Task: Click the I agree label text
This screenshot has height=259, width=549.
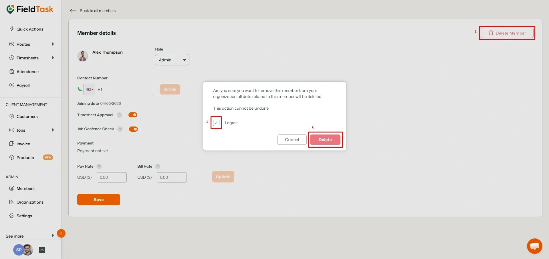Action: (x=231, y=123)
